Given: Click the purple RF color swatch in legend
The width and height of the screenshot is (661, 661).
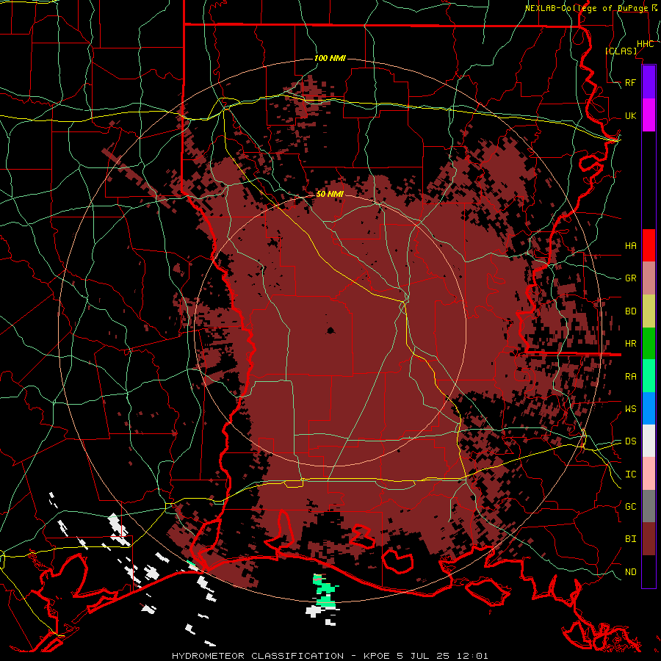Looking at the screenshot, I should tap(649, 82).
